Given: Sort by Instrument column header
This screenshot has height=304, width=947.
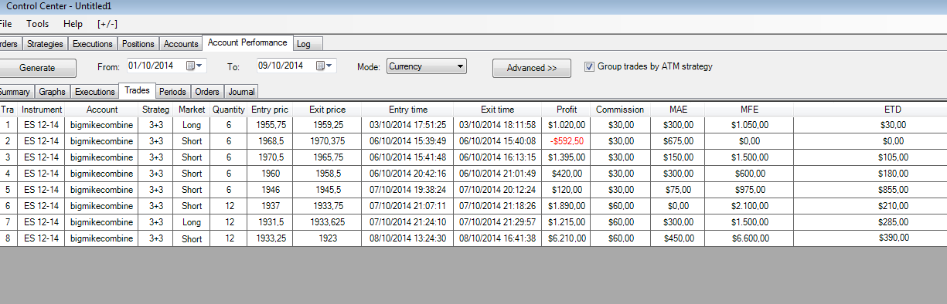Looking at the screenshot, I should (42, 110).
